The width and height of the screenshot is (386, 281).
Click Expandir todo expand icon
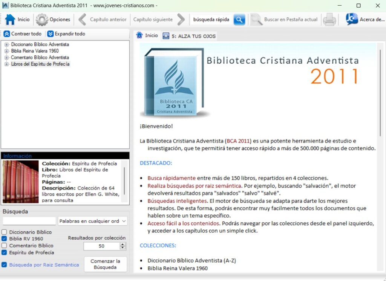coord(51,34)
